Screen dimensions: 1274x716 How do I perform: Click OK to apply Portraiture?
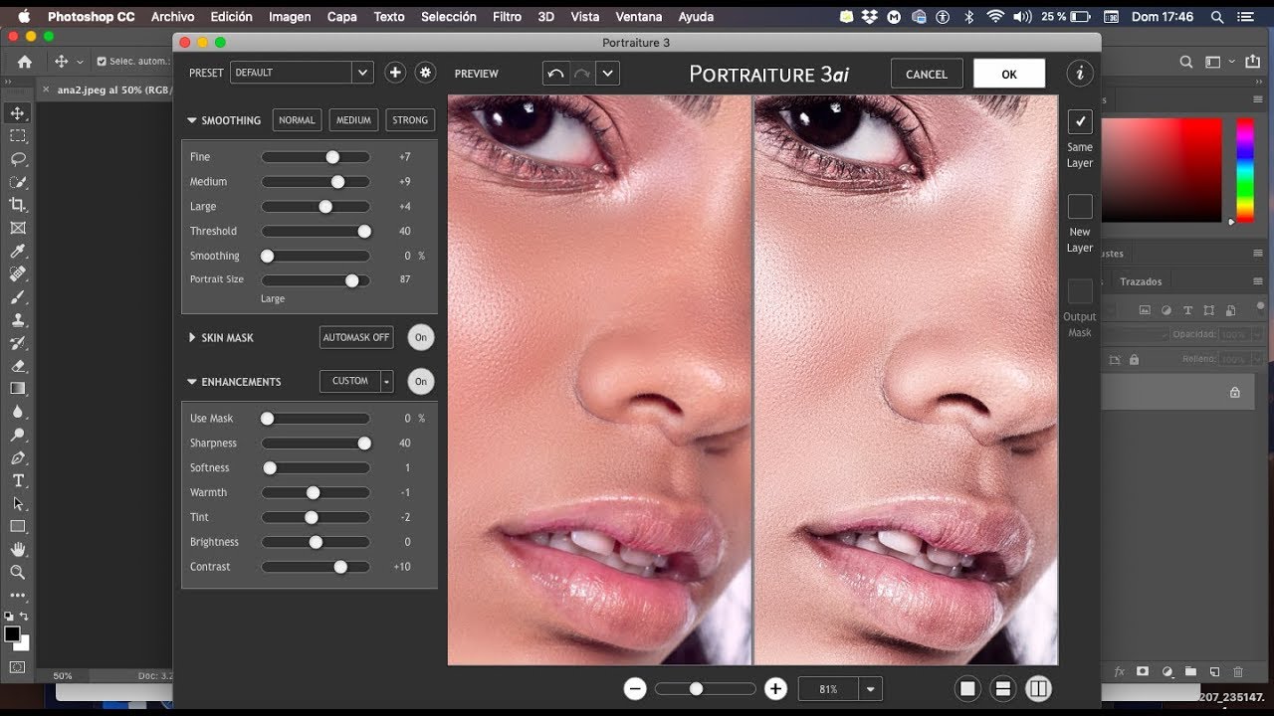click(1009, 74)
